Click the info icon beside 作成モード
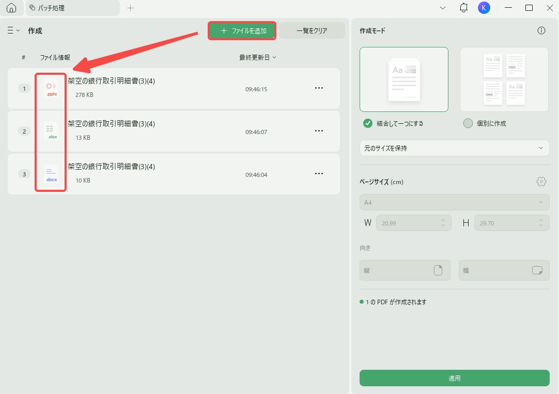This screenshot has height=394, width=559. [541, 30]
